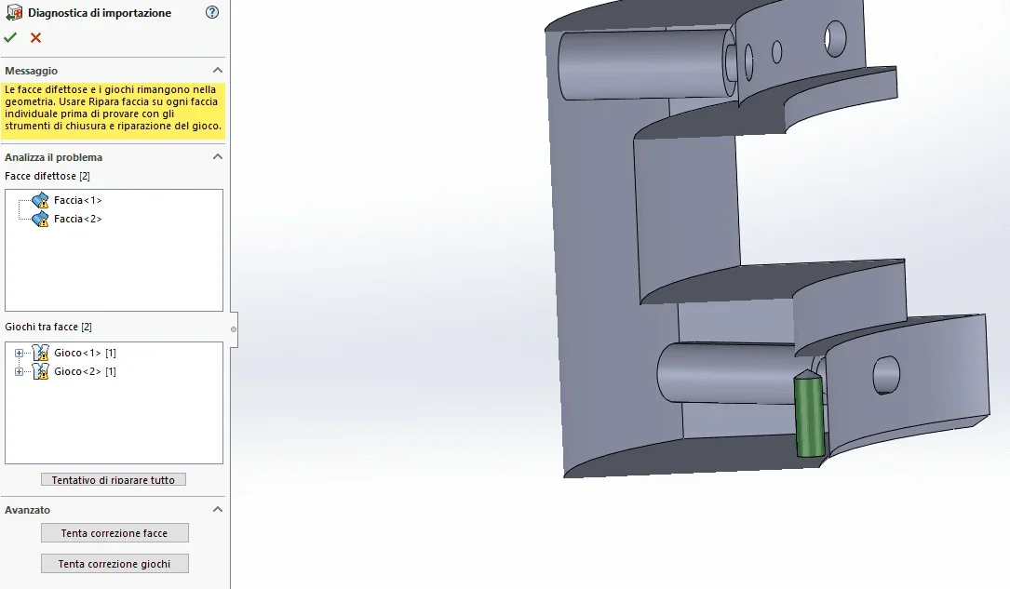Collapse the Avanzato section

[x=218, y=509]
